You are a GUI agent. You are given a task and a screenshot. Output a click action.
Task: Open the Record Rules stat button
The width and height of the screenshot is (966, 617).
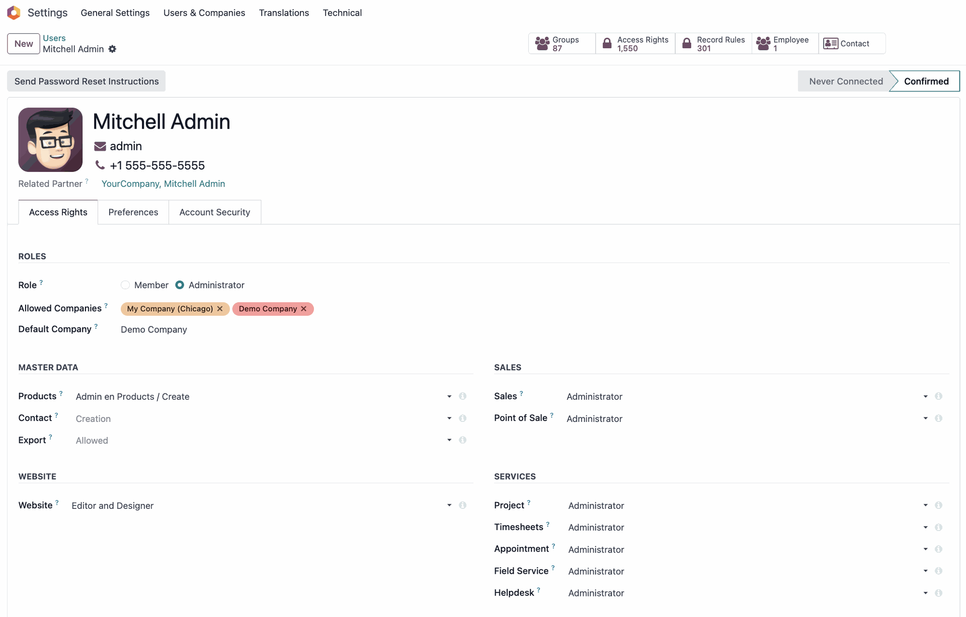click(713, 44)
